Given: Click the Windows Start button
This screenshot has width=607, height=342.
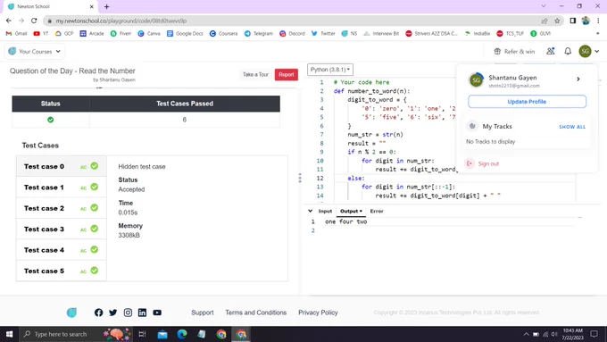Looking at the screenshot, I should pyautogui.click(x=9, y=334).
